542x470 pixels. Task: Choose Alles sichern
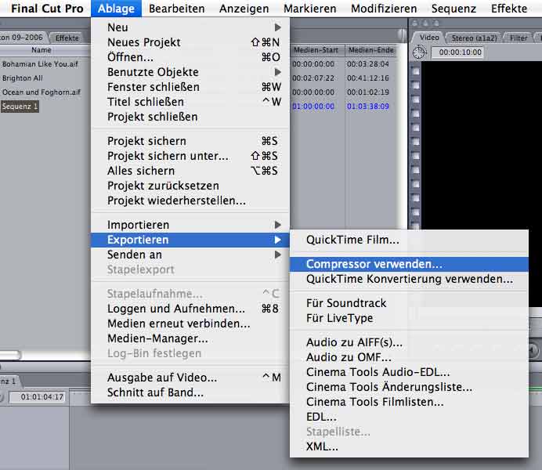point(190,171)
